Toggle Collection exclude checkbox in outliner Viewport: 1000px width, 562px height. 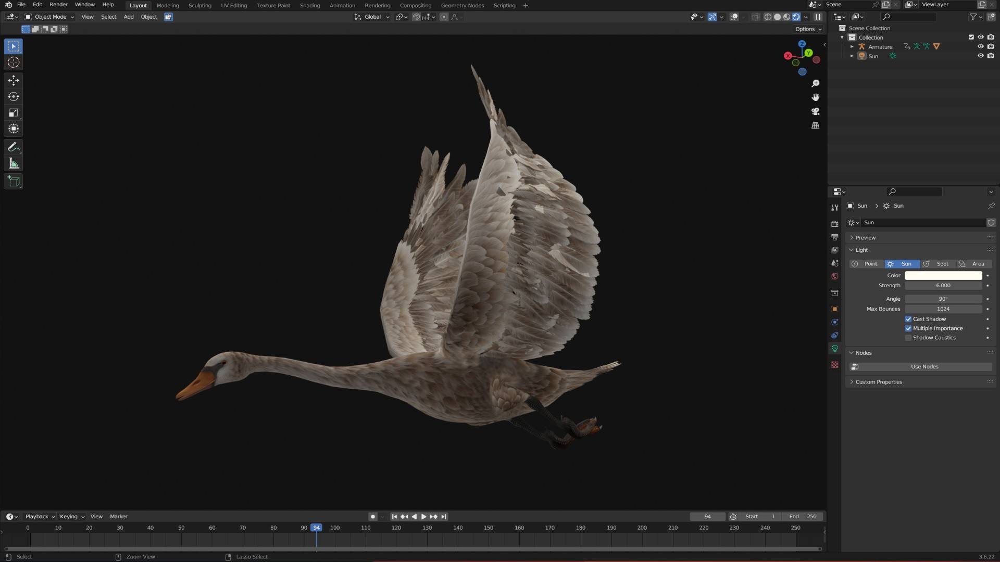pyautogui.click(x=971, y=37)
